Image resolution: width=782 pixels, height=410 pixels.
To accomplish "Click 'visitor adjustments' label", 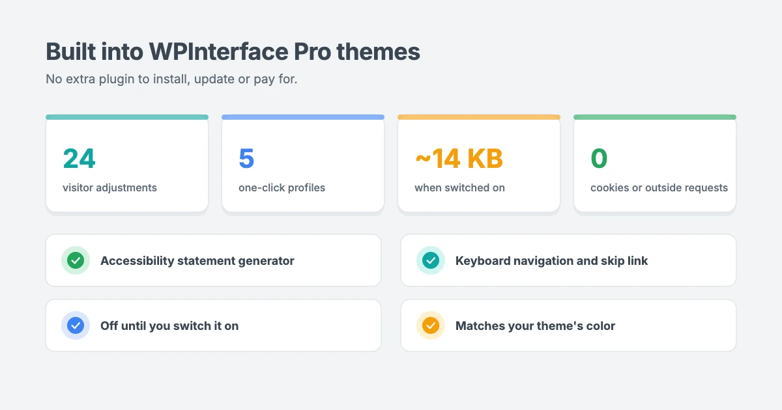I will tap(109, 187).
